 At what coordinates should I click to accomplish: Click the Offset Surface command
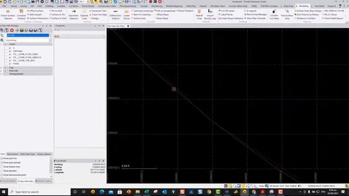coord(35,11)
